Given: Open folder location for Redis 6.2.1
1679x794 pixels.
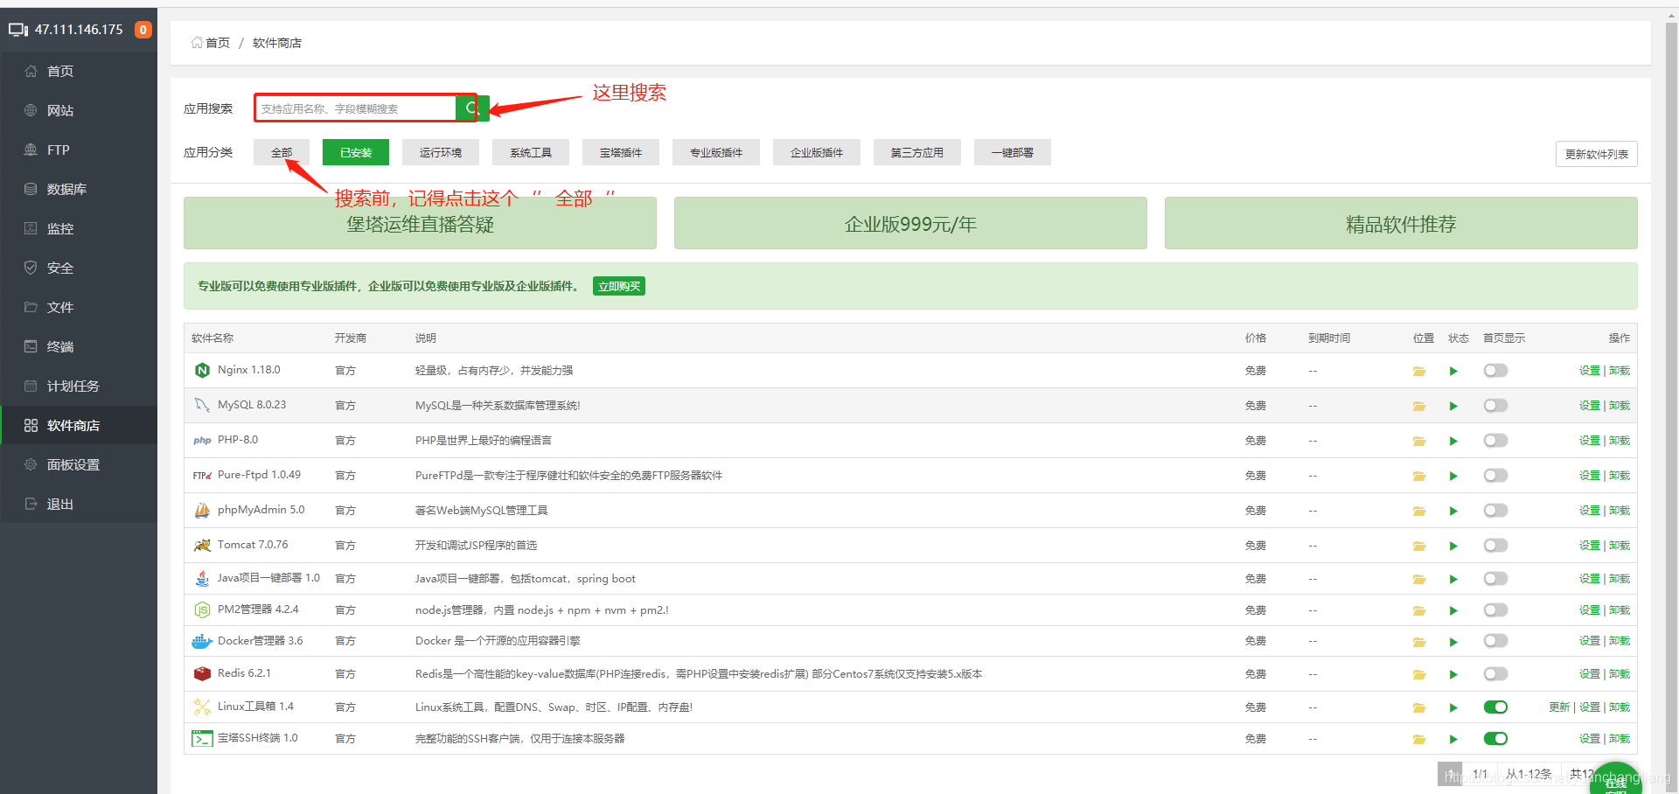Looking at the screenshot, I should [1418, 674].
